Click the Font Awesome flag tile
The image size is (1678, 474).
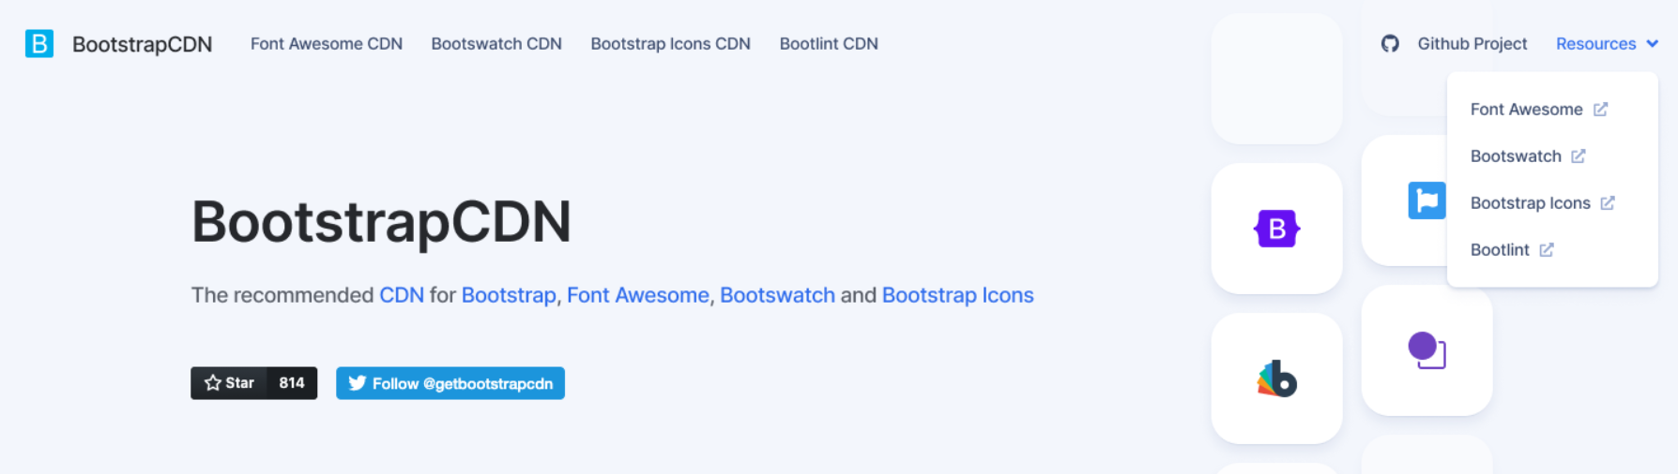[x=1426, y=200]
